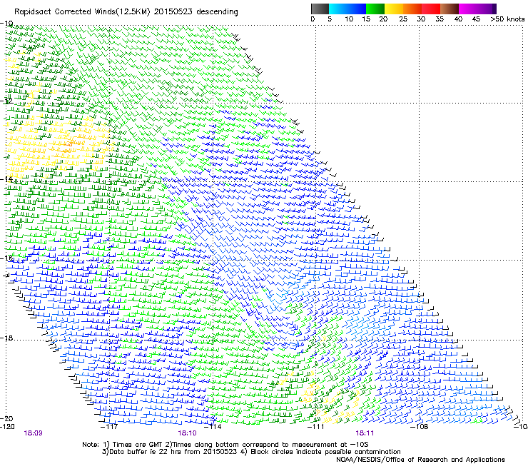Click the magenta 40-45 knots legend color
The height and width of the screenshot is (464, 528).
(x=468, y=9)
